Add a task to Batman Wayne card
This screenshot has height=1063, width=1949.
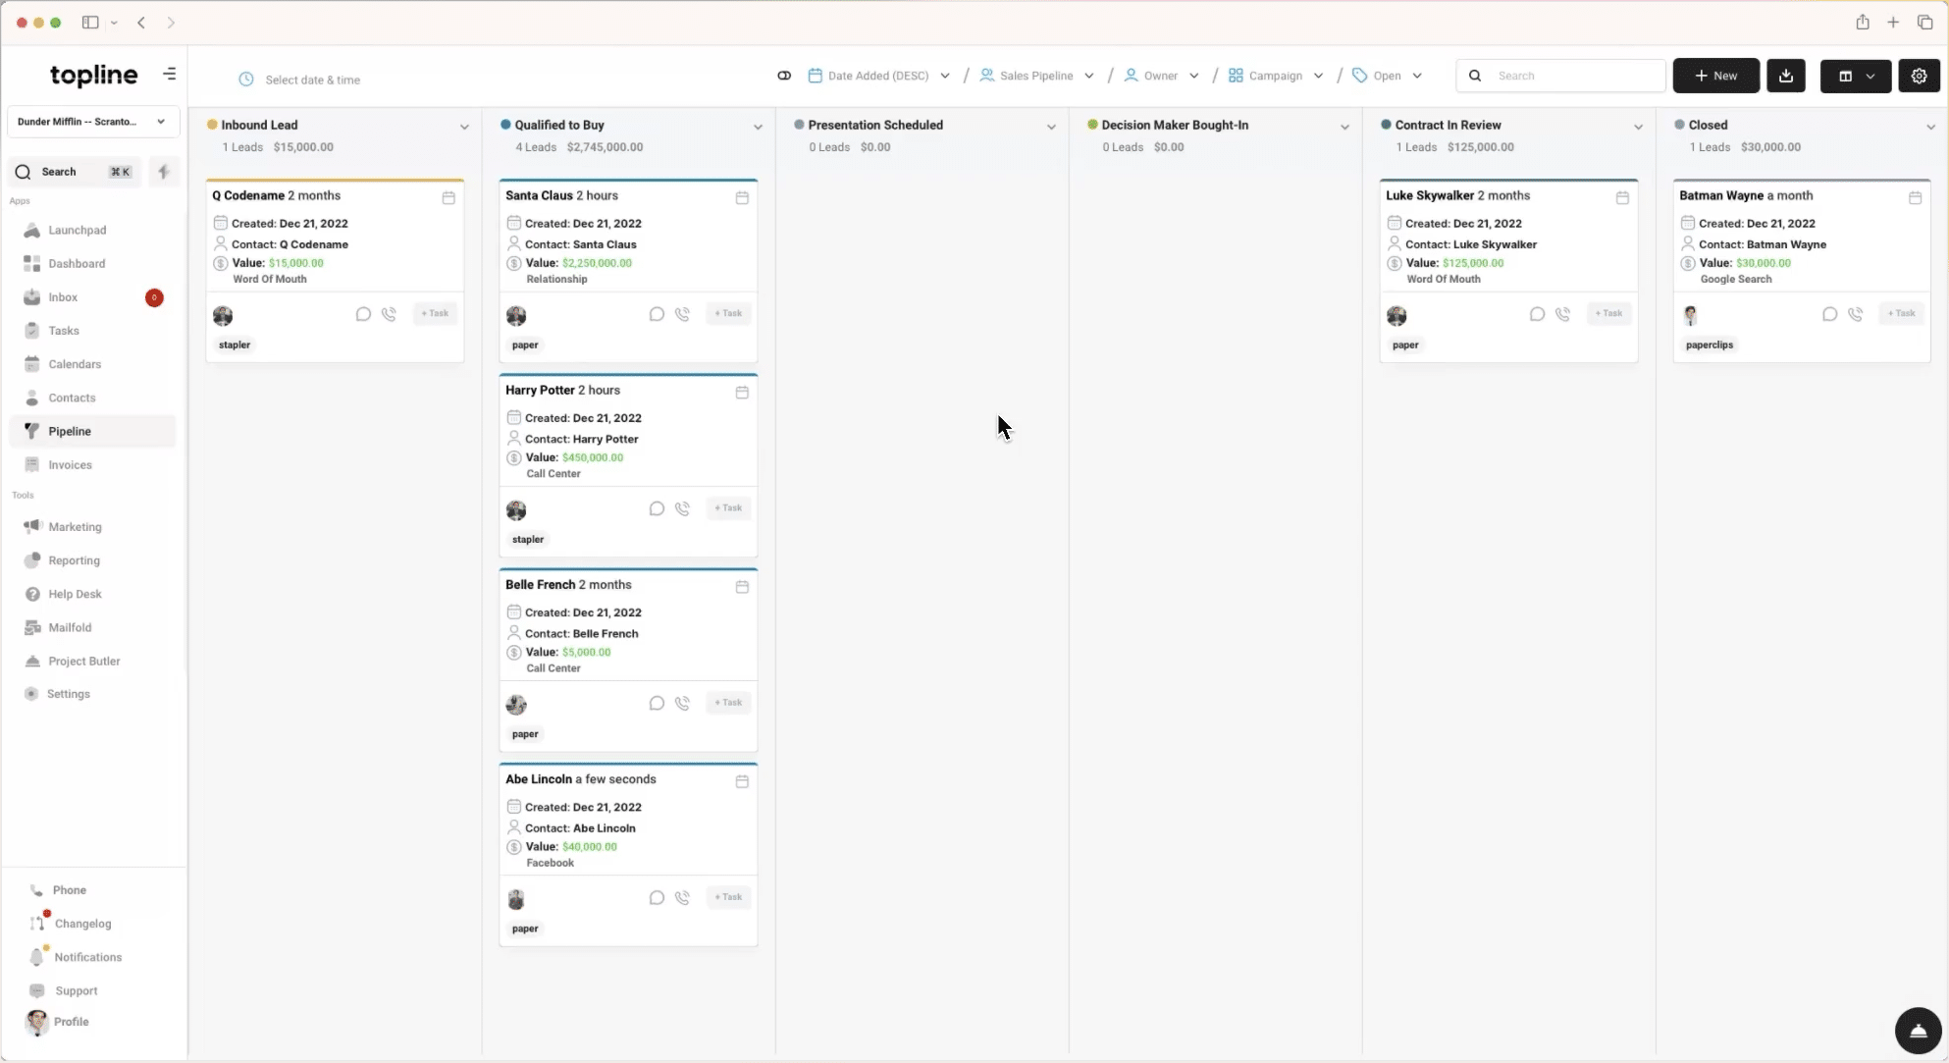pyautogui.click(x=1901, y=313)
